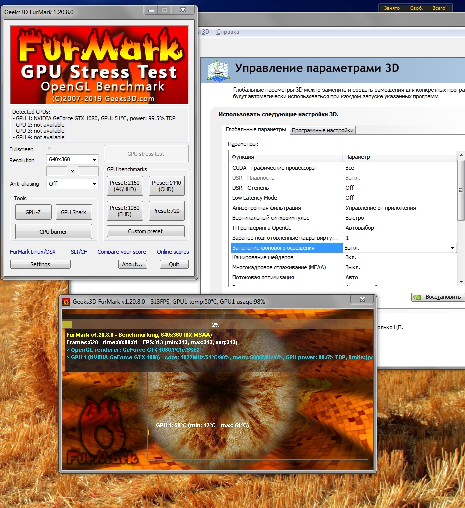Open the Anti-aliasing dropdown
The width and height of the screenshot is (465, 508).
(72, 184)
